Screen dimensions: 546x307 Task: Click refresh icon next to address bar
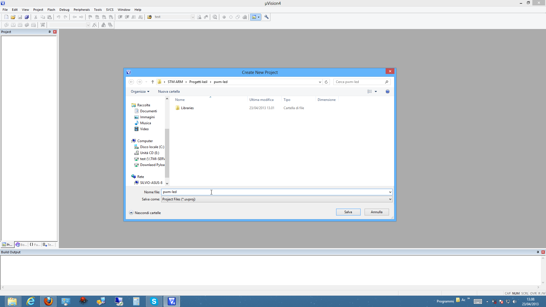(326, 82)
